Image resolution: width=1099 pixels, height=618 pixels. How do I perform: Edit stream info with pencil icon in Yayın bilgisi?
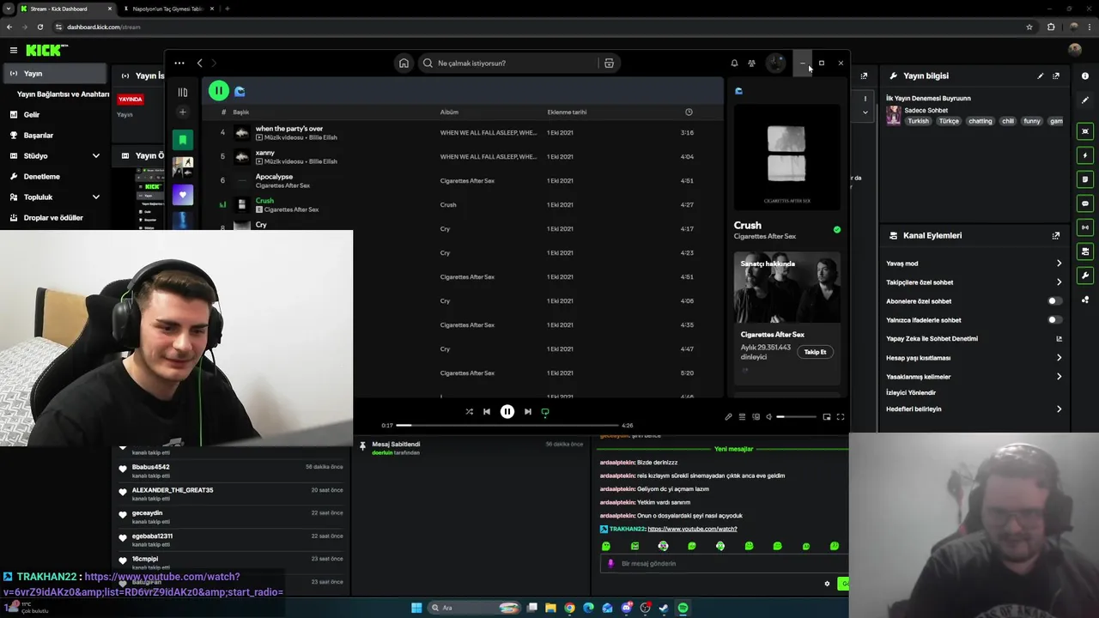tap(1041, 76)
